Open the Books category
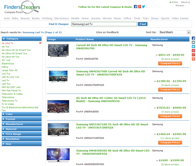Screen dimensions: 196x166 click(36, 18)
